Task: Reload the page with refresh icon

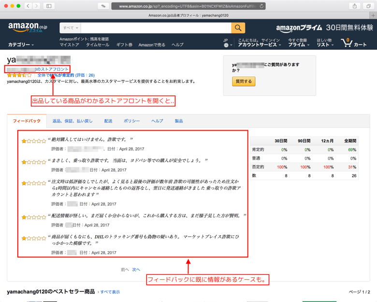Action: tap(261, 6)
